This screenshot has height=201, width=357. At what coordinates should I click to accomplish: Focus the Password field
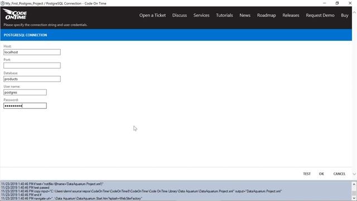[25, 106]
